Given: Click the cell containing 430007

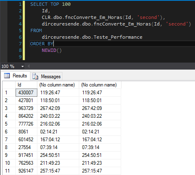Looking at the screenshot, I should click(26, 93).
